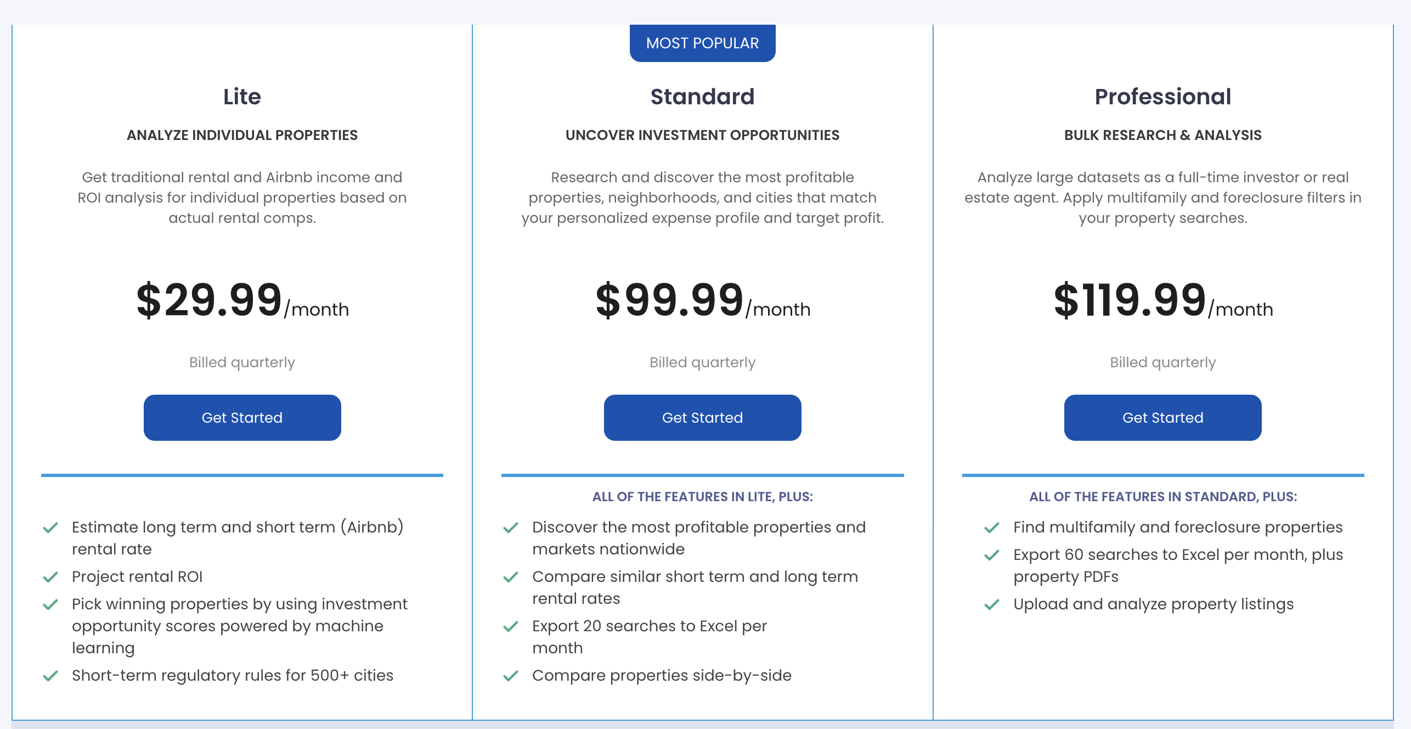
Task: Click the $99.99 per month price
Action: (702, 300)
